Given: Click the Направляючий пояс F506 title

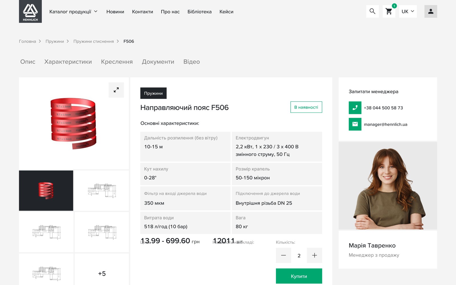Looking at the screenshot, I should coord(184,108).
